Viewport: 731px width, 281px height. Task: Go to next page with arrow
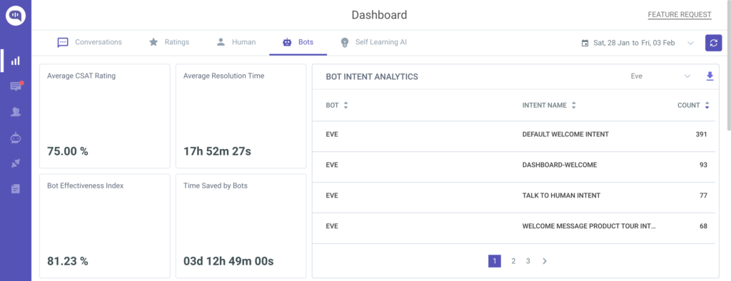(x=544, y=261)
